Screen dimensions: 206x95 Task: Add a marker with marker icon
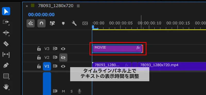(x=63, y=23)
